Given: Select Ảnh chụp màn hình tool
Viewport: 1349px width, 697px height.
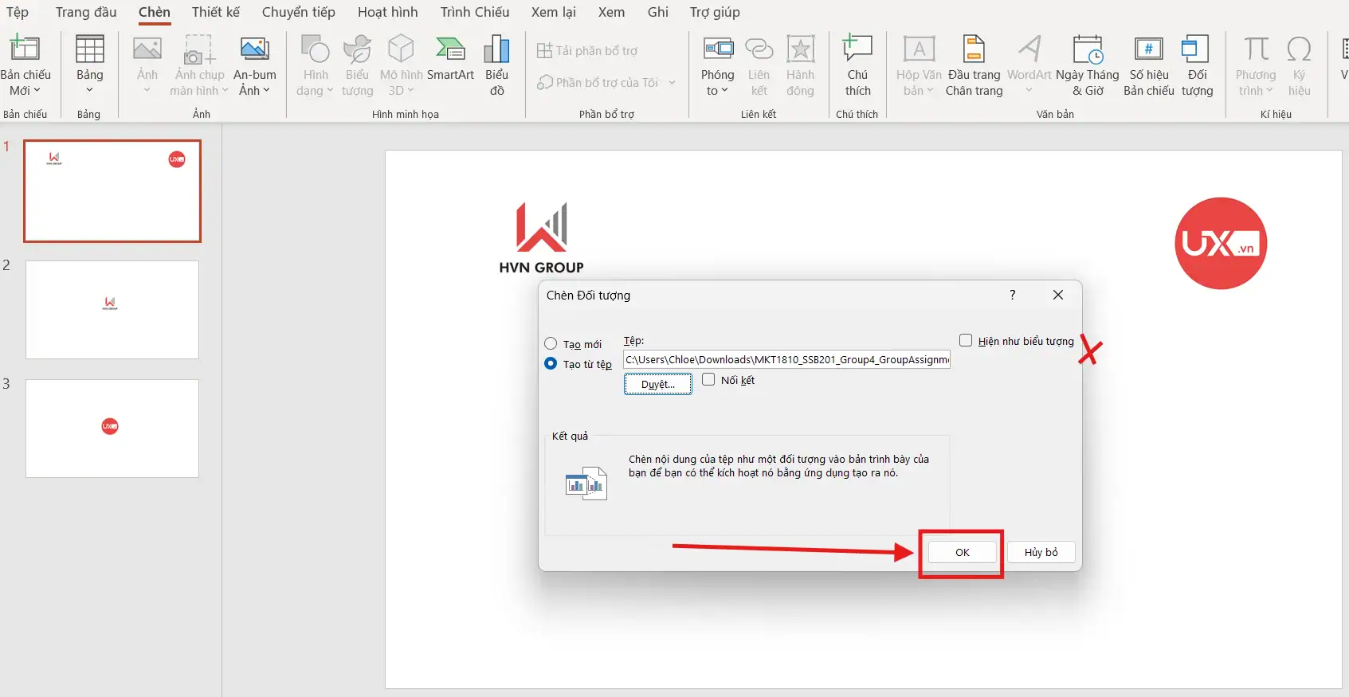Looking at the screenshot, I should 199,49.
